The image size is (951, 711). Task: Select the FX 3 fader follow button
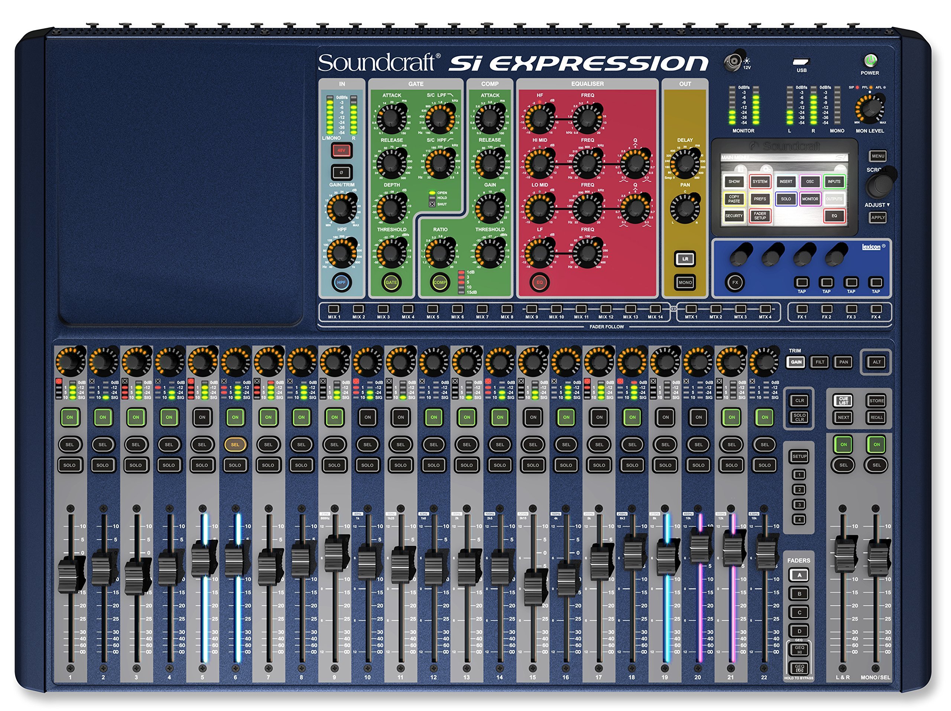(851, 309)
